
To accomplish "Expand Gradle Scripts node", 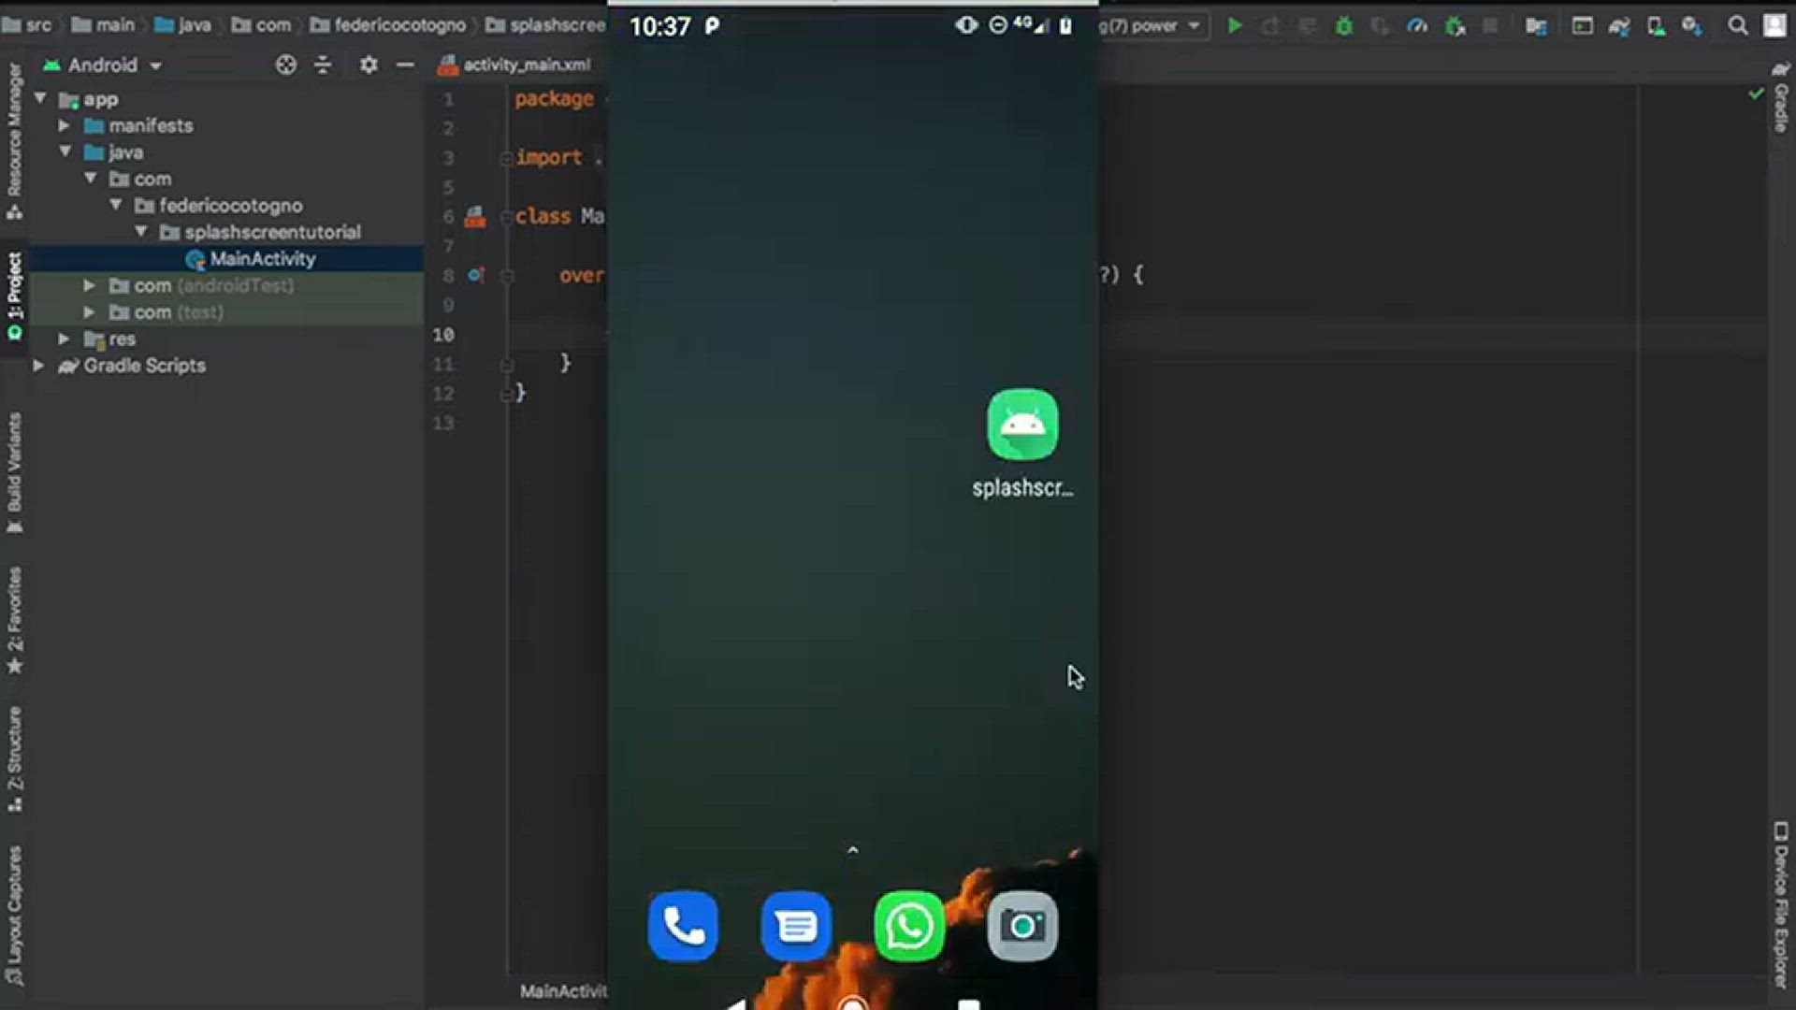I will [x=39, y=366].
